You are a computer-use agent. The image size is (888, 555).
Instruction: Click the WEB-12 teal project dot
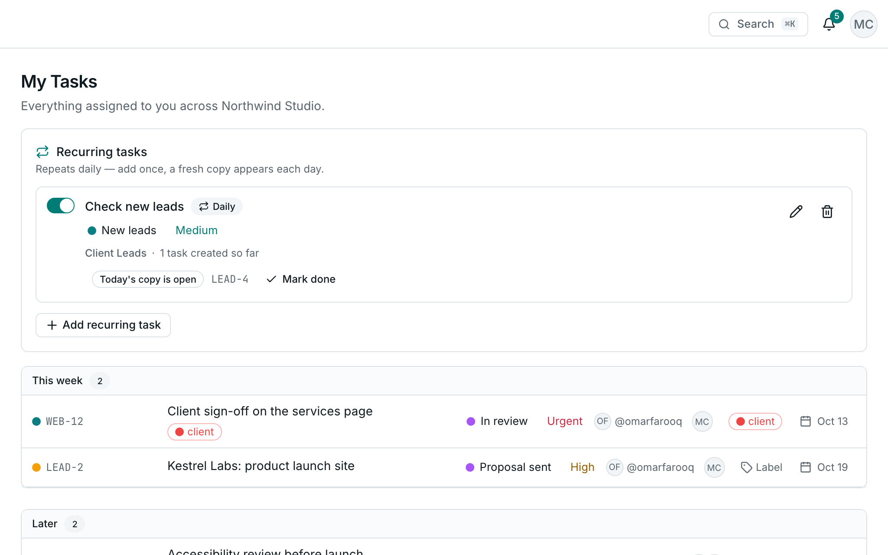coord(36,421)
